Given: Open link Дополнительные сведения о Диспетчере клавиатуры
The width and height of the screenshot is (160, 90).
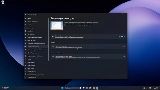Looking at the screenshot, I should pyautogui.click(x=78, y=25).
